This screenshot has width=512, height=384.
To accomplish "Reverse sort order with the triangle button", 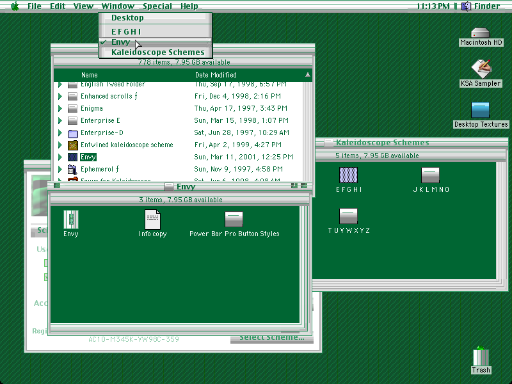I will 308,75.
